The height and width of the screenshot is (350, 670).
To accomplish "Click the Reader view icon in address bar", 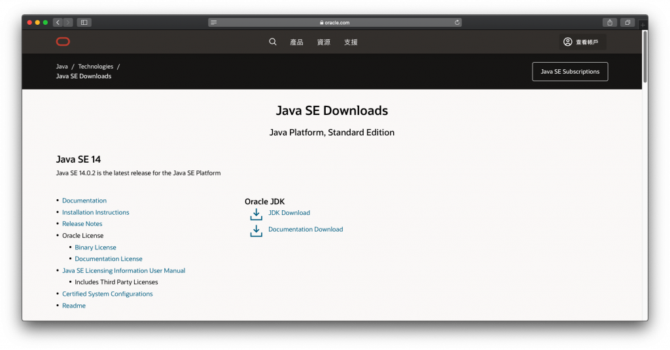I will point(214,23).
